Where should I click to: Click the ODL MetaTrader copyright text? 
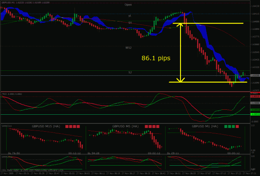point(32,170)
